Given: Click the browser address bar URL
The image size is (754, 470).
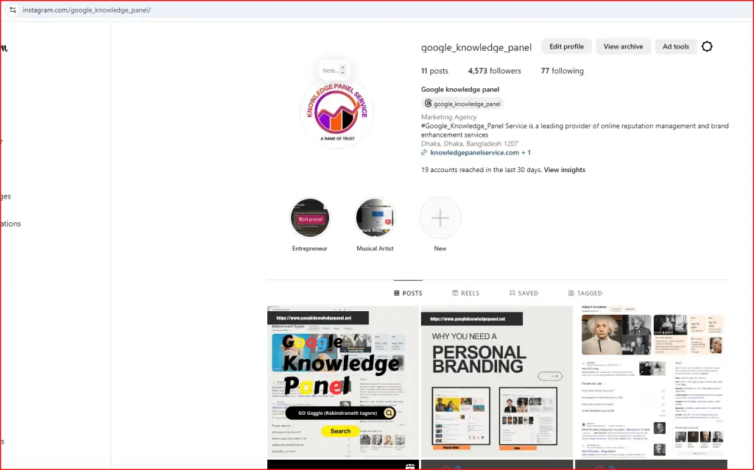Looking at the screenshot, I should click(x=87, y=10).
